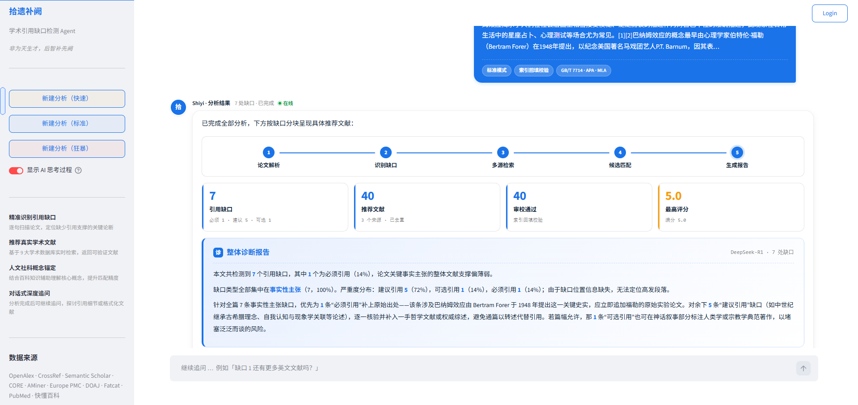Click the Shiyi · 分析结果 header
858x405 pixels.
pos(211,103)
